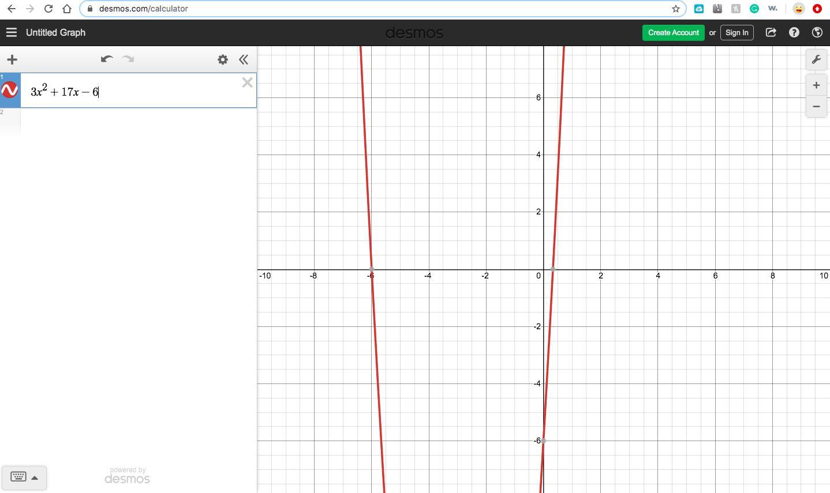The image size is (830, 493).
Task: Share the graph
Action: click(x=771, y=33)
